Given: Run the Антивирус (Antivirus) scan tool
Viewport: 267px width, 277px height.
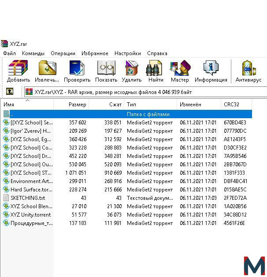Looking at the screenshot, I should pyautogui.click(x=248, y=68).
